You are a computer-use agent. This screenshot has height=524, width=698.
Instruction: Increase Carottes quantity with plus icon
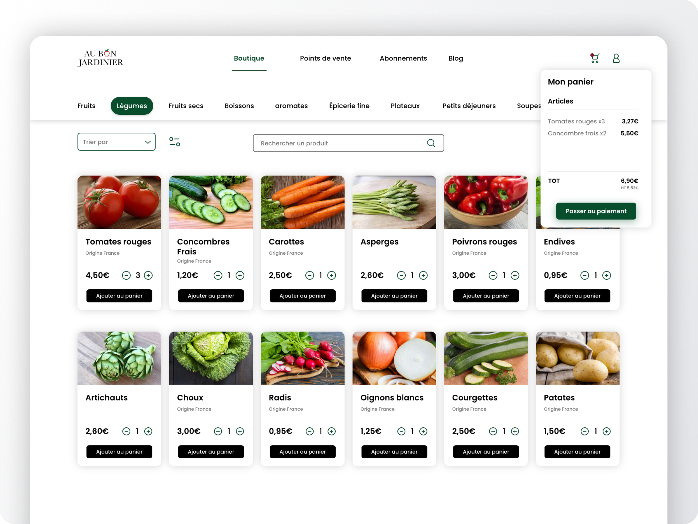(x=332, y=275)
